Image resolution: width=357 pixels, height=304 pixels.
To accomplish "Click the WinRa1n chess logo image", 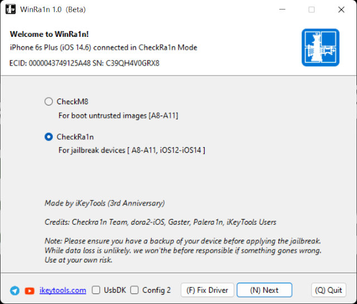I will click(x=320, y=47).
